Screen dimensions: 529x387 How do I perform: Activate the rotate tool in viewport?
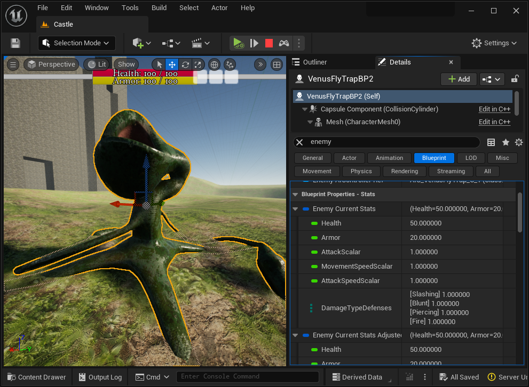(185, 64)
